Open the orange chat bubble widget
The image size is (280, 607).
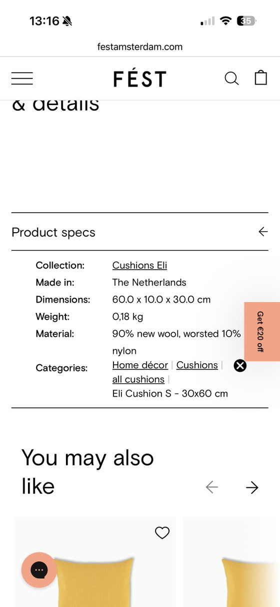tap(39, 570)
